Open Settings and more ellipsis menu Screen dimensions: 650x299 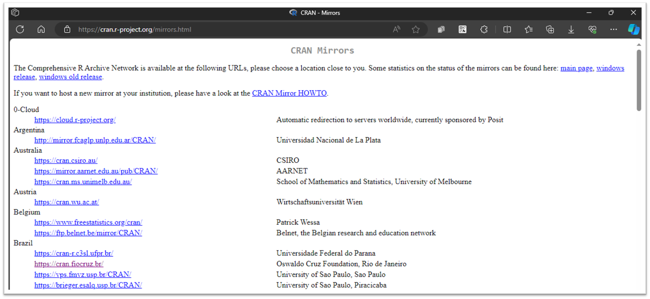(613, 29)
